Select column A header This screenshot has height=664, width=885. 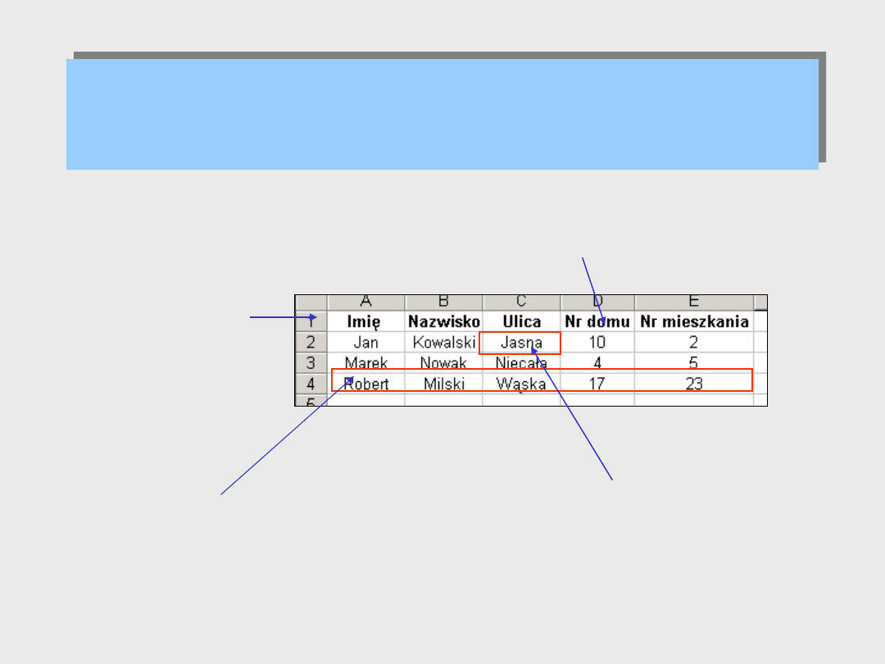366,302
